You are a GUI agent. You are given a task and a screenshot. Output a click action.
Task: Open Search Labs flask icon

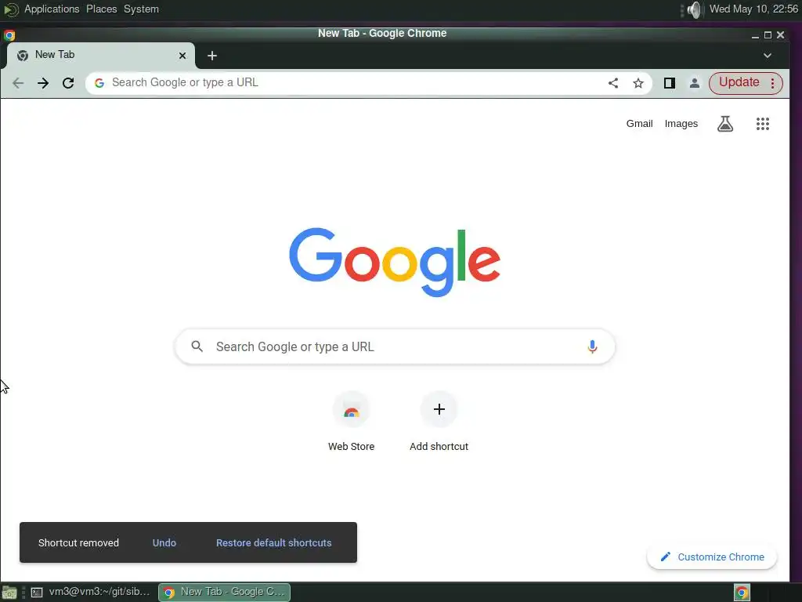tap(724, 123)
